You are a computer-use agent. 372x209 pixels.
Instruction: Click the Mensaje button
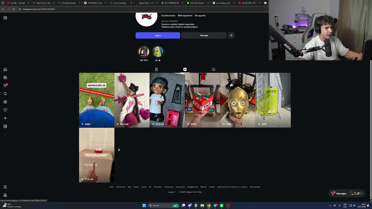(x=204, y=35)
